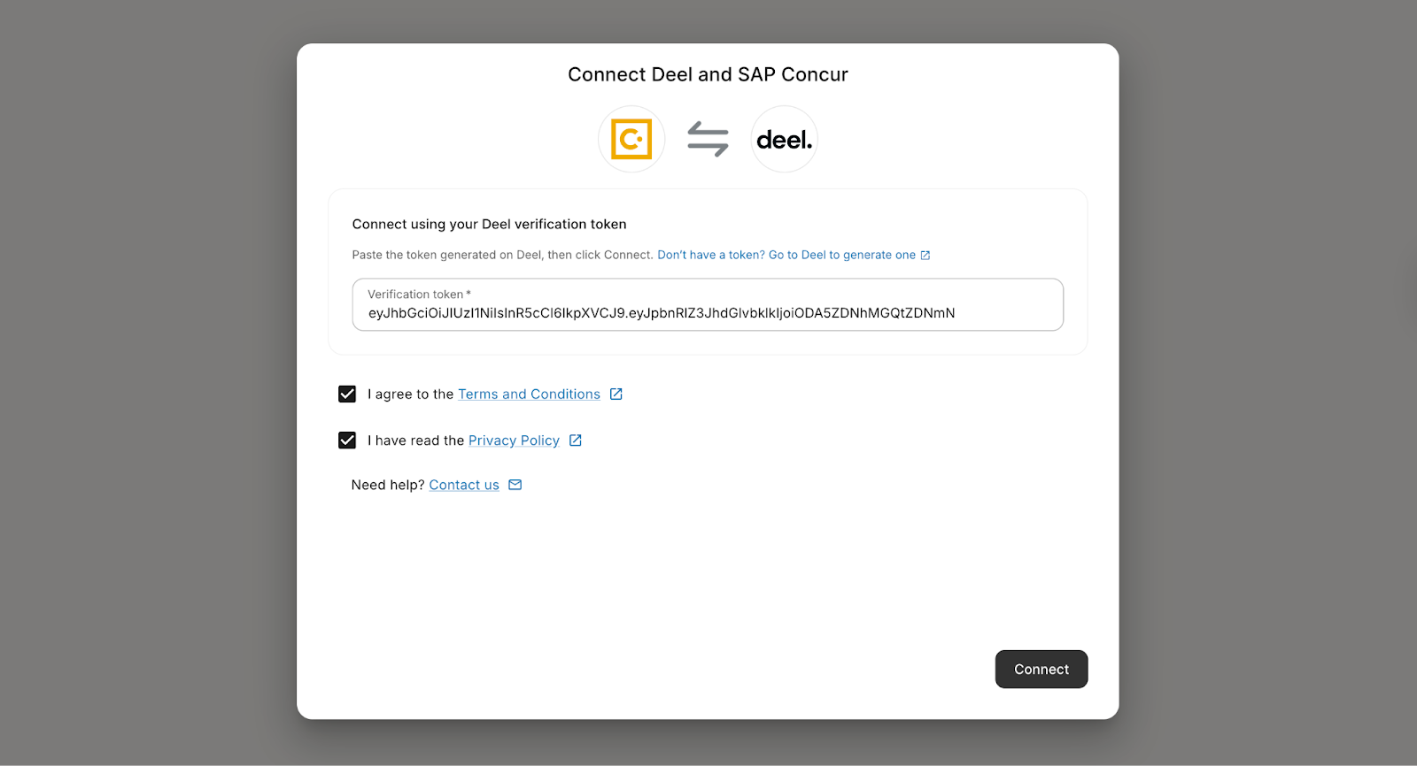Click external-link icon beside generate token link

point(925,256)
